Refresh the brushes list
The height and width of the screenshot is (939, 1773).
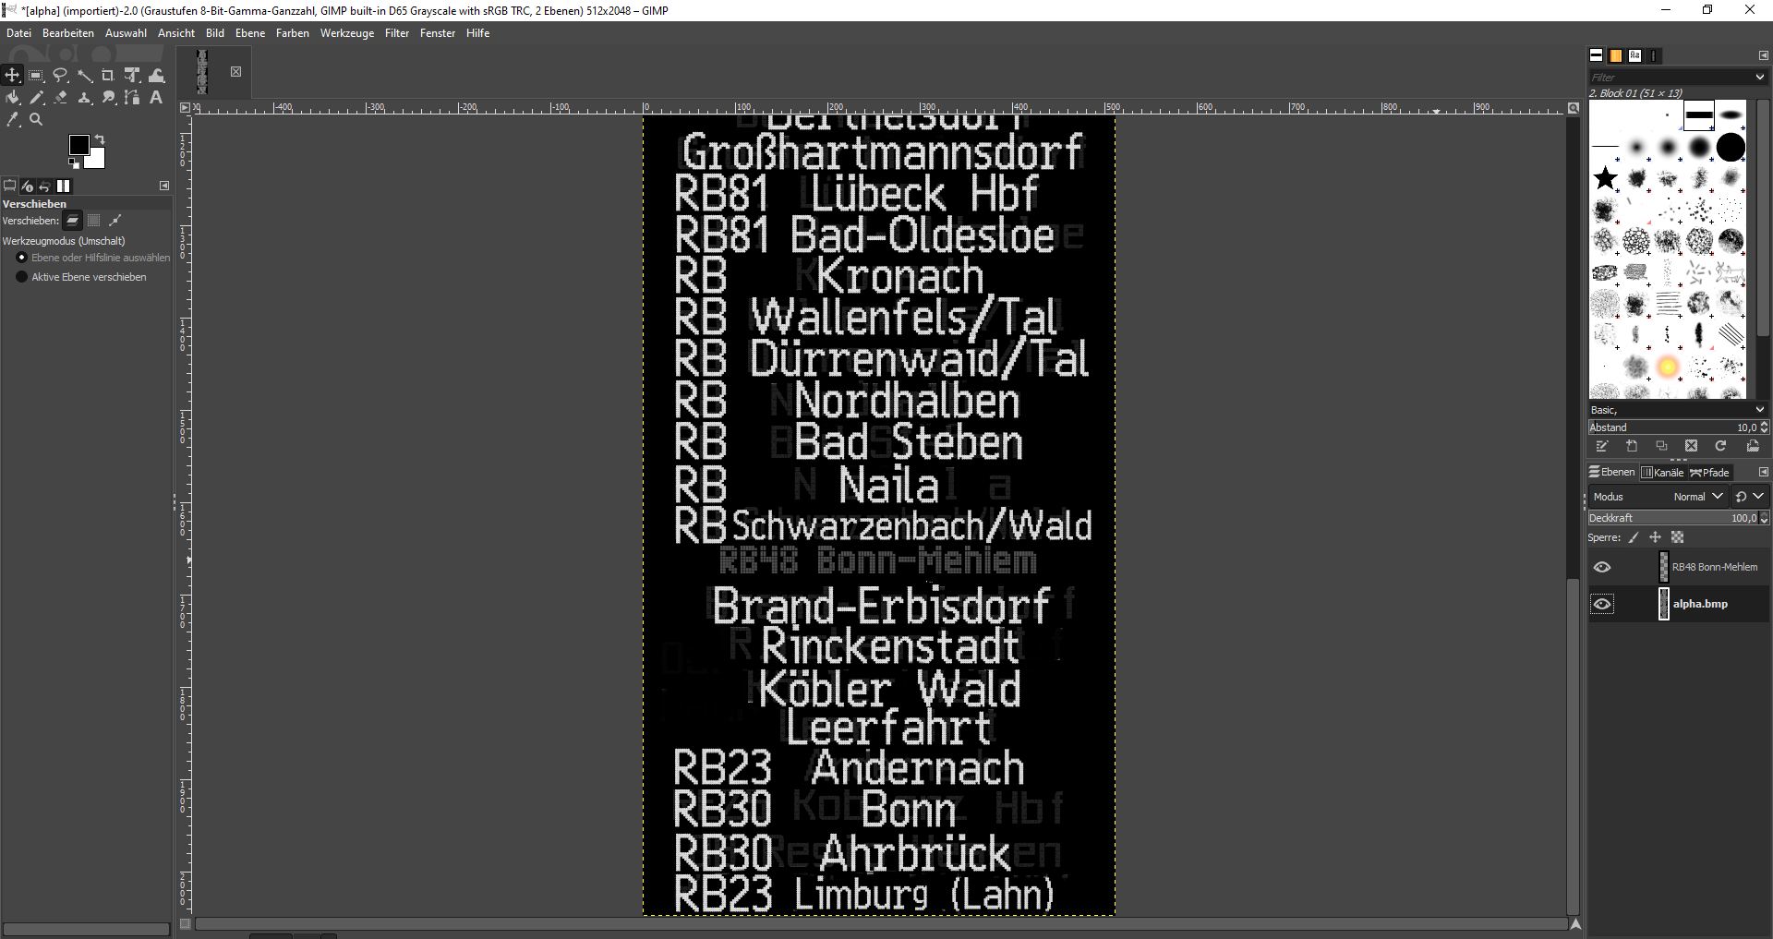1720,447
